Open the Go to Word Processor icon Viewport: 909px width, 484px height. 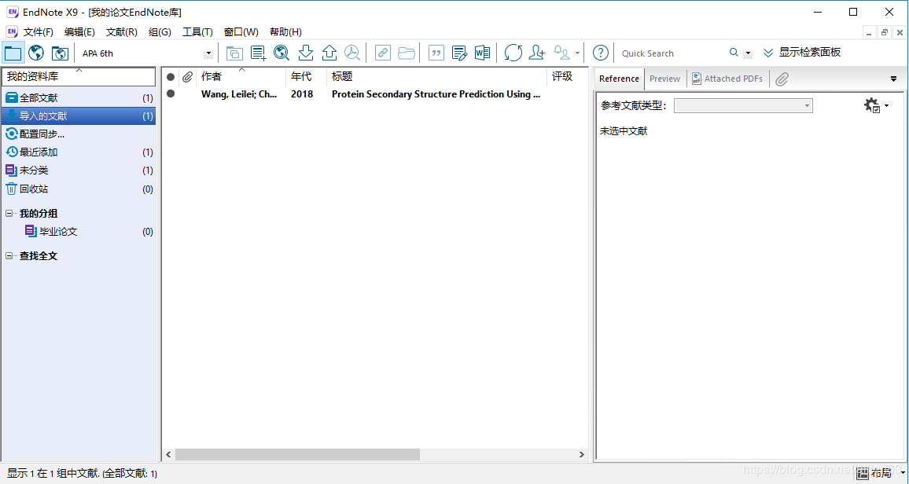[482, 53]
